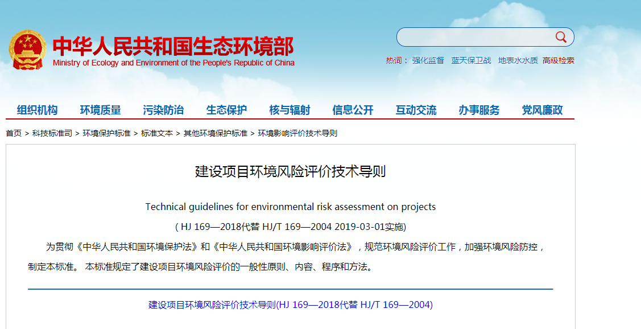Screen dimensions: 641x329
Task: Click the 强化监督 hot keyword link
Action: point(428,60)
